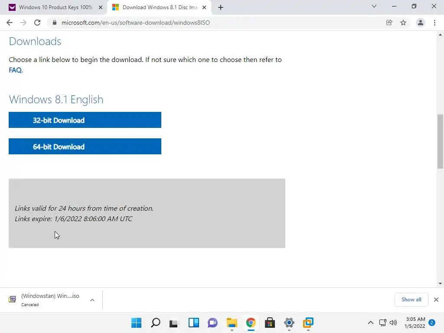Screen dimensions: 444x333
Task: Start the 32-bit Download
Action: [85, 120]
